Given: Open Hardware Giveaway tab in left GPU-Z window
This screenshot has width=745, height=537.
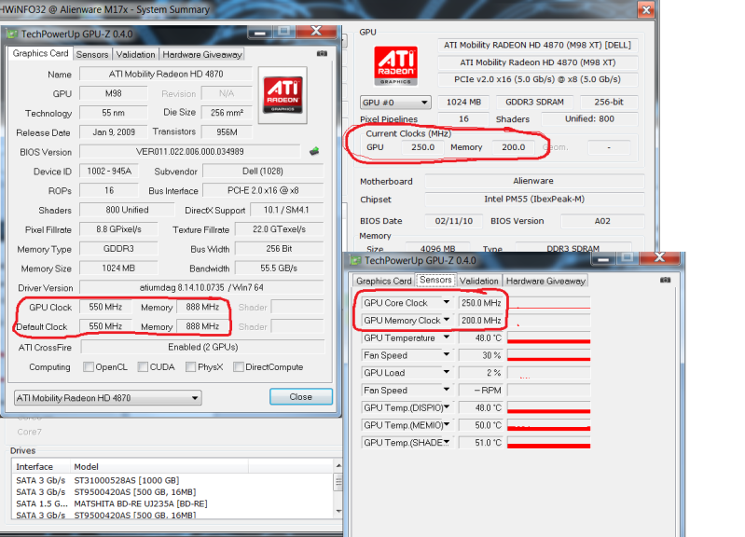Looking at the screenshot, I should point(202,55).
